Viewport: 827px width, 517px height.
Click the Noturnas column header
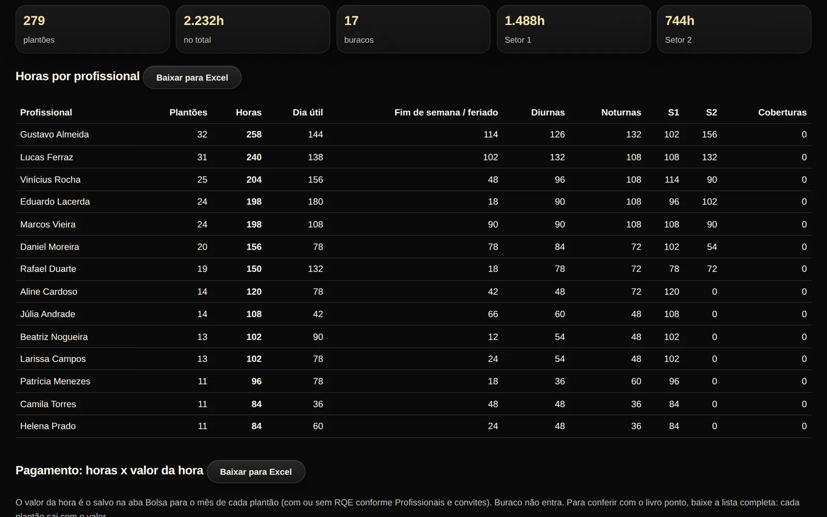click(x=621, y=112)
